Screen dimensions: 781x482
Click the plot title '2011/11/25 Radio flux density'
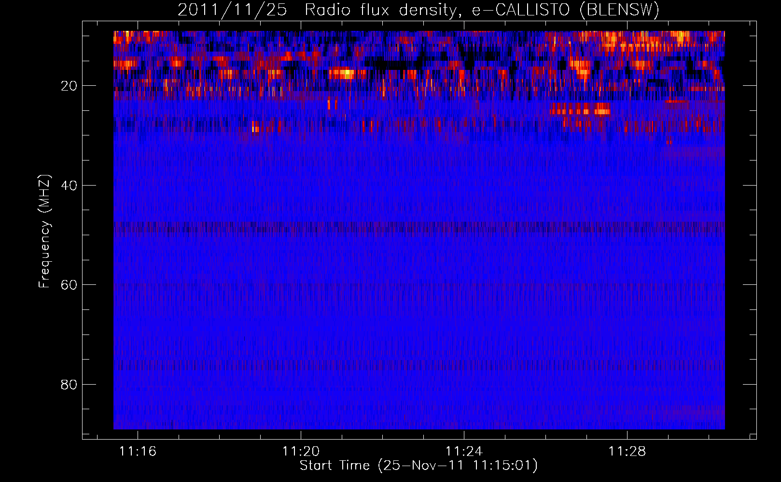[418, 10]
